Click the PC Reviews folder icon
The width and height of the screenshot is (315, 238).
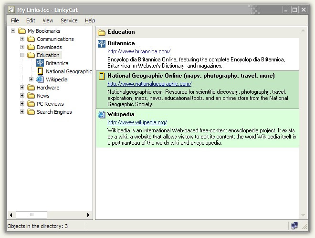click(x=31, y=104)
